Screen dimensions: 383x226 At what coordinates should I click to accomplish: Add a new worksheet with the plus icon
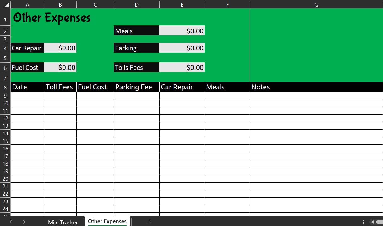pyautogui.click(x=150, y=222)
